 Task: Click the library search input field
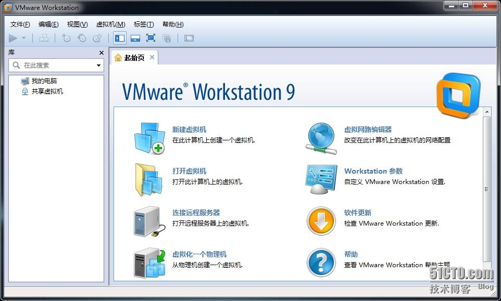56,66
